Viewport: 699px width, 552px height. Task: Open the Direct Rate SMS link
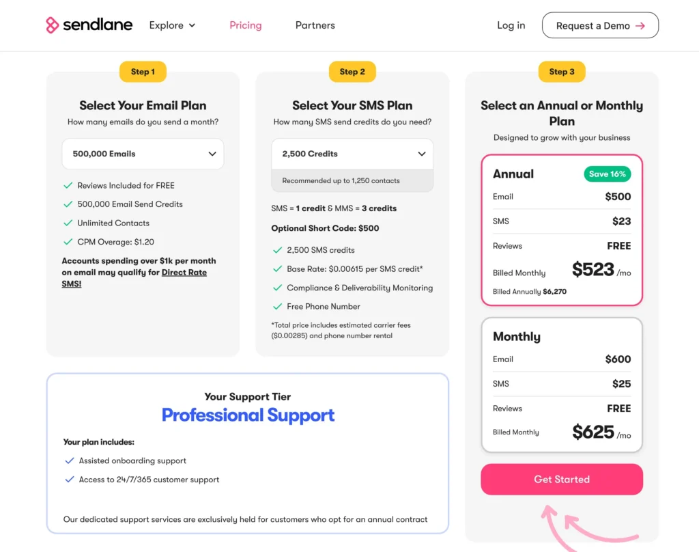184,273
